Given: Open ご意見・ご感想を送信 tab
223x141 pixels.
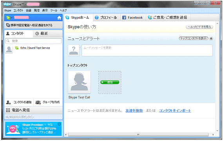Looking at the screenshot, I should [168, 18].
